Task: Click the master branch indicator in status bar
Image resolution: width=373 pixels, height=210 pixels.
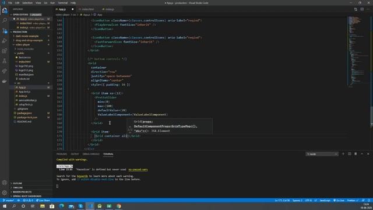Action: (x=8, y=201)
